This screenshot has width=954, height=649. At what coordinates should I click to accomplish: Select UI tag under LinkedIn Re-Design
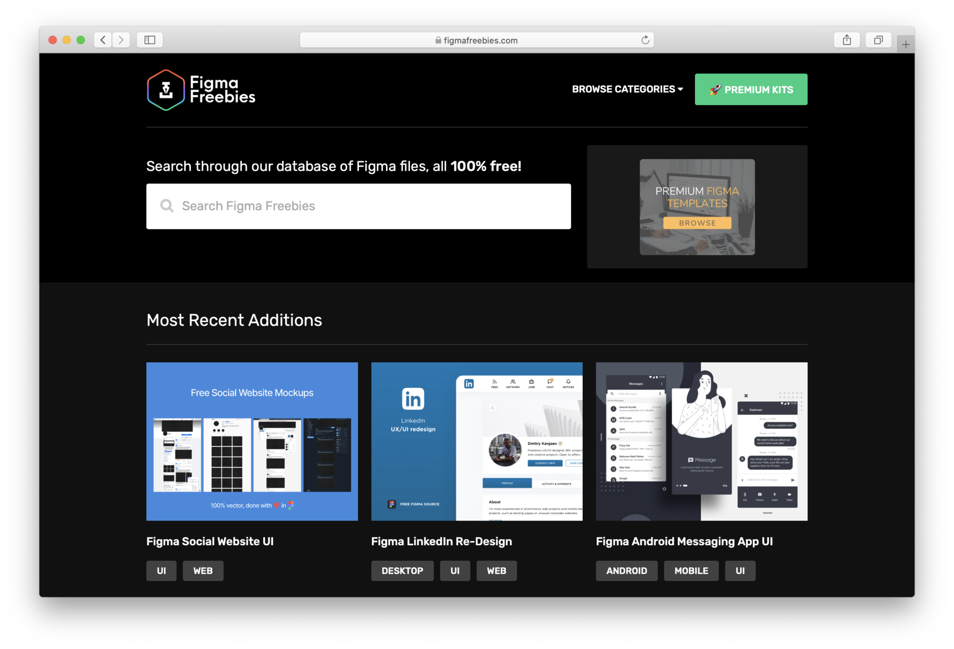tap(455, 571)
